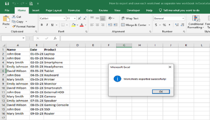
Task: Click the Insert Function fx icon
Action: (x=55, y=38)
